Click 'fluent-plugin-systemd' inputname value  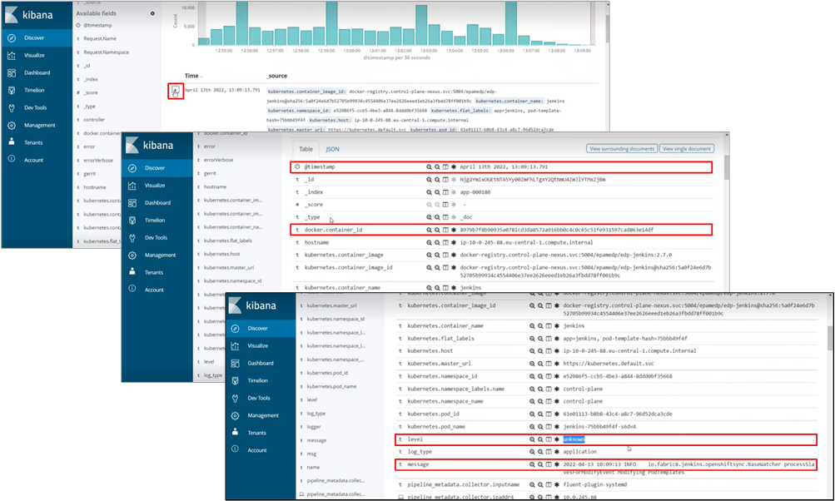595,484
